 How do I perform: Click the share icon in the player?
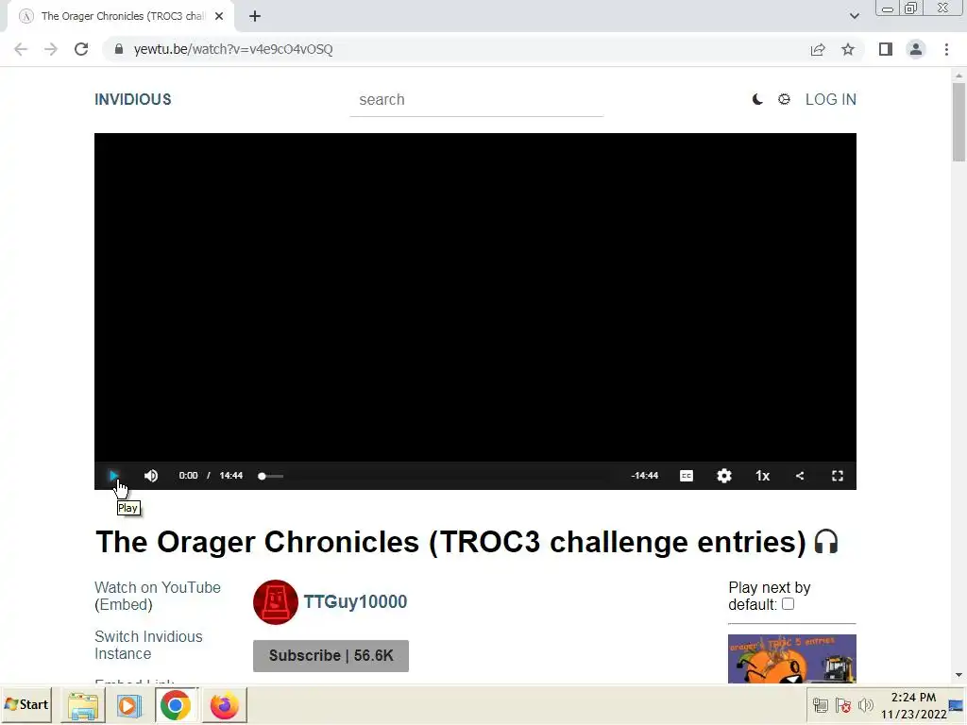(800, 476)
